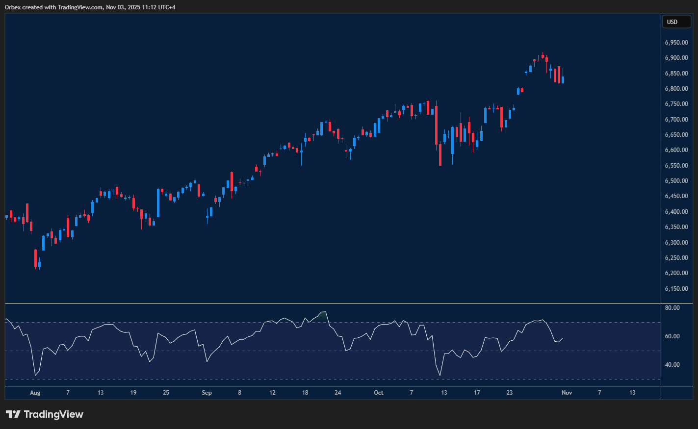The height and width of the screenshot is (429, 698).
Task: Select the Nov label on the time axis
Action: [x=567, y=393]
